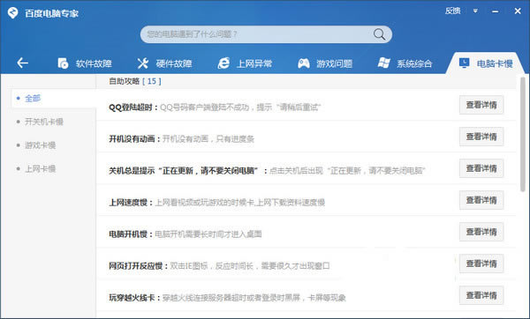Viewport: 530px width, 319px height.
Task: Minimize the window
Action: tap(496, 11)
